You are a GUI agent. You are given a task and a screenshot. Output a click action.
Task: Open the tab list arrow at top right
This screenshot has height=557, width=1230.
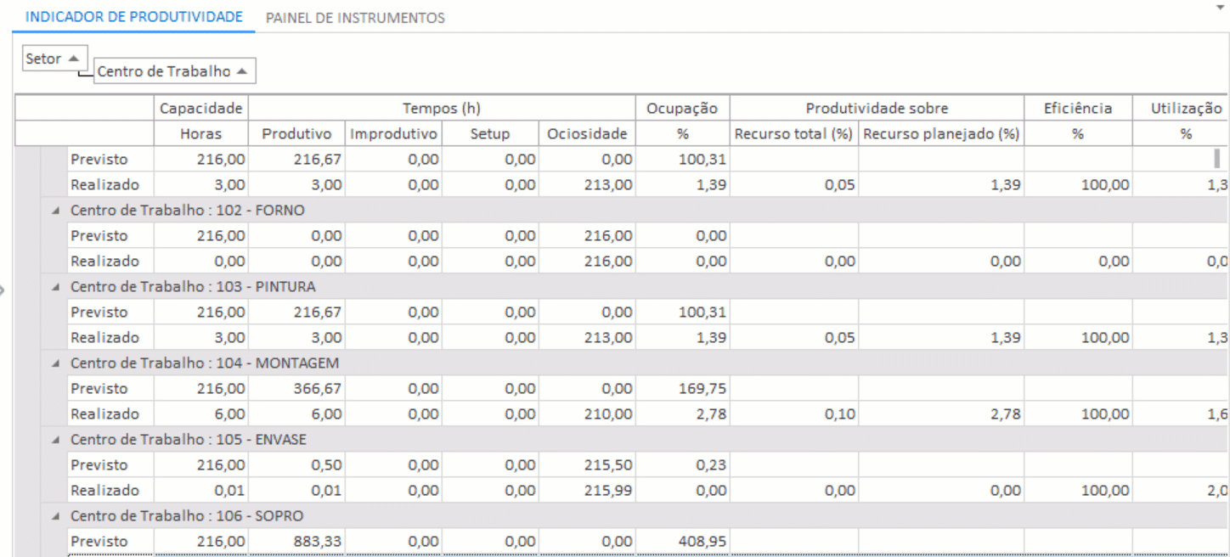(1221, 6)
